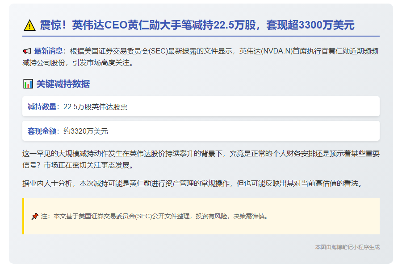
Task: Click the value 约3320万美元
Action: click(x=86, y=131)
